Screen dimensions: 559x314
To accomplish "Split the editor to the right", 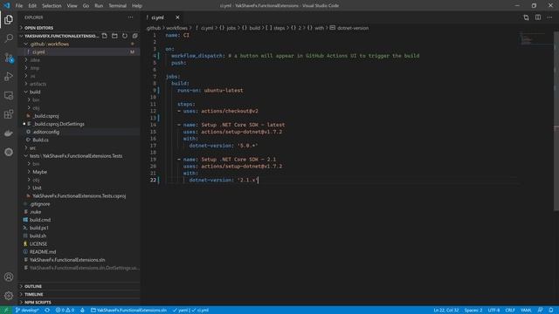I will (538, 17).
